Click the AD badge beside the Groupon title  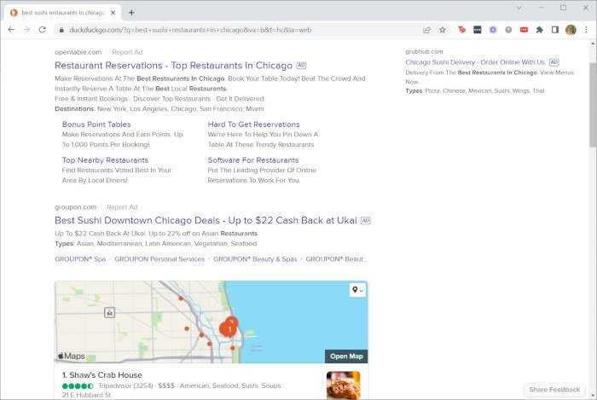click(x=366, y=220)
